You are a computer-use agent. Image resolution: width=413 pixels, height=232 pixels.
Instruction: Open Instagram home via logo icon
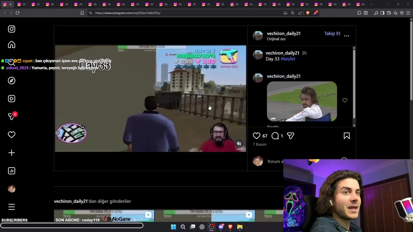tap(12, 29)
